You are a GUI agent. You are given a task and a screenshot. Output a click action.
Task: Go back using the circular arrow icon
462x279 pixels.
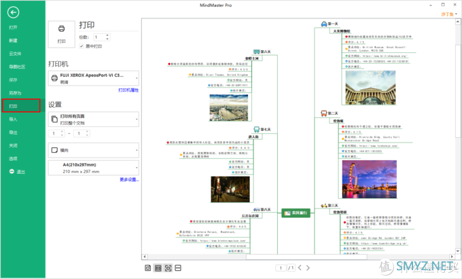pos(14,12)
